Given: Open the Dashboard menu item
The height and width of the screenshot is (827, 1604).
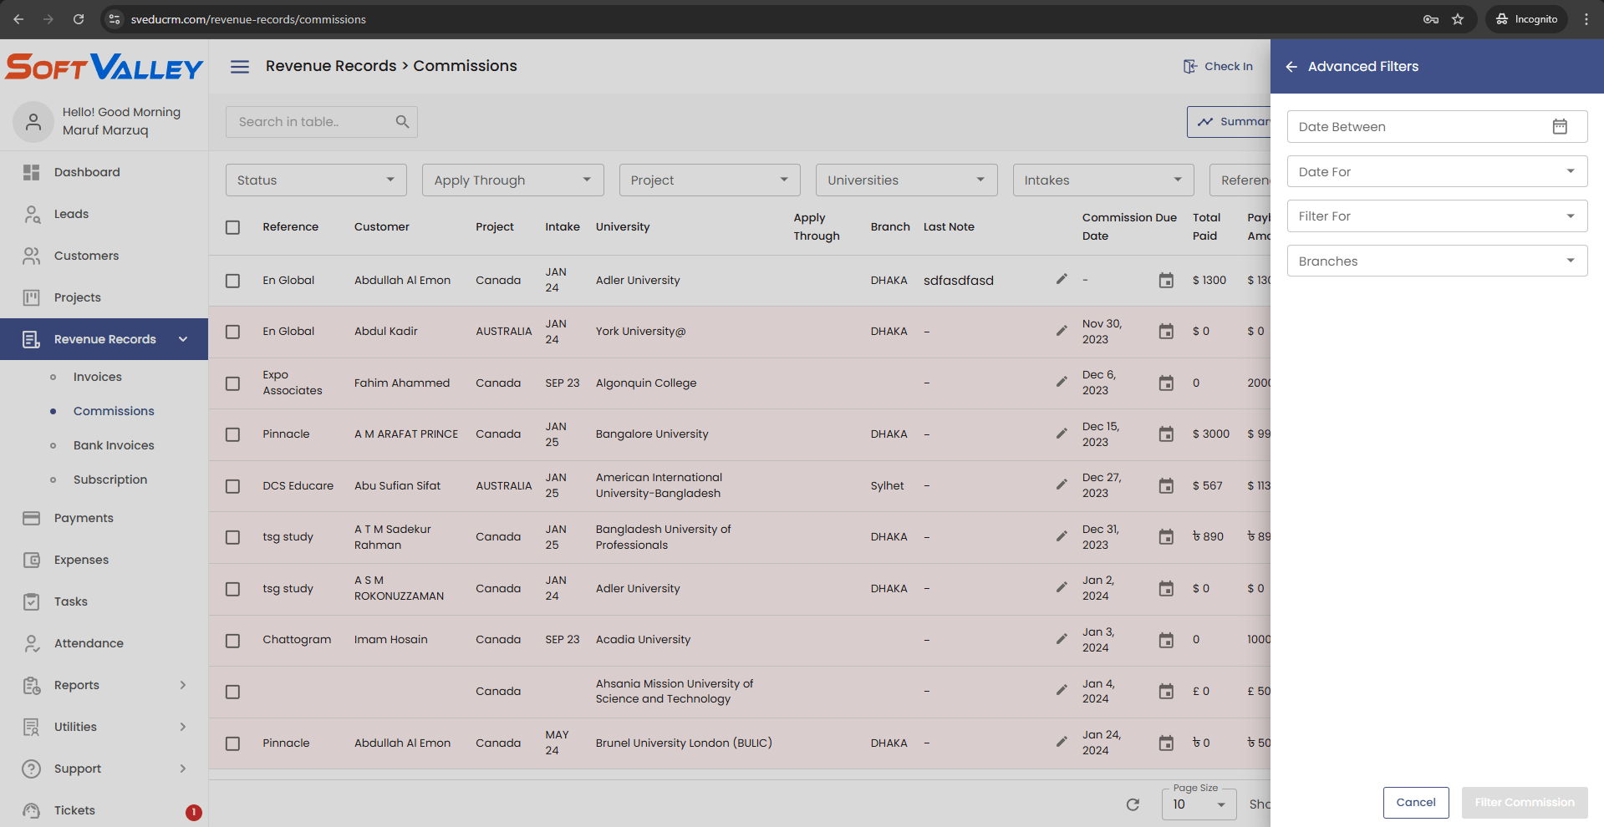Looking at the screenshot, I should coord(87,172).
